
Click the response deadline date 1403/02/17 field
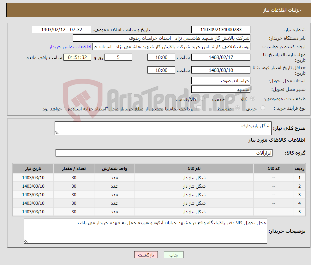221,57
